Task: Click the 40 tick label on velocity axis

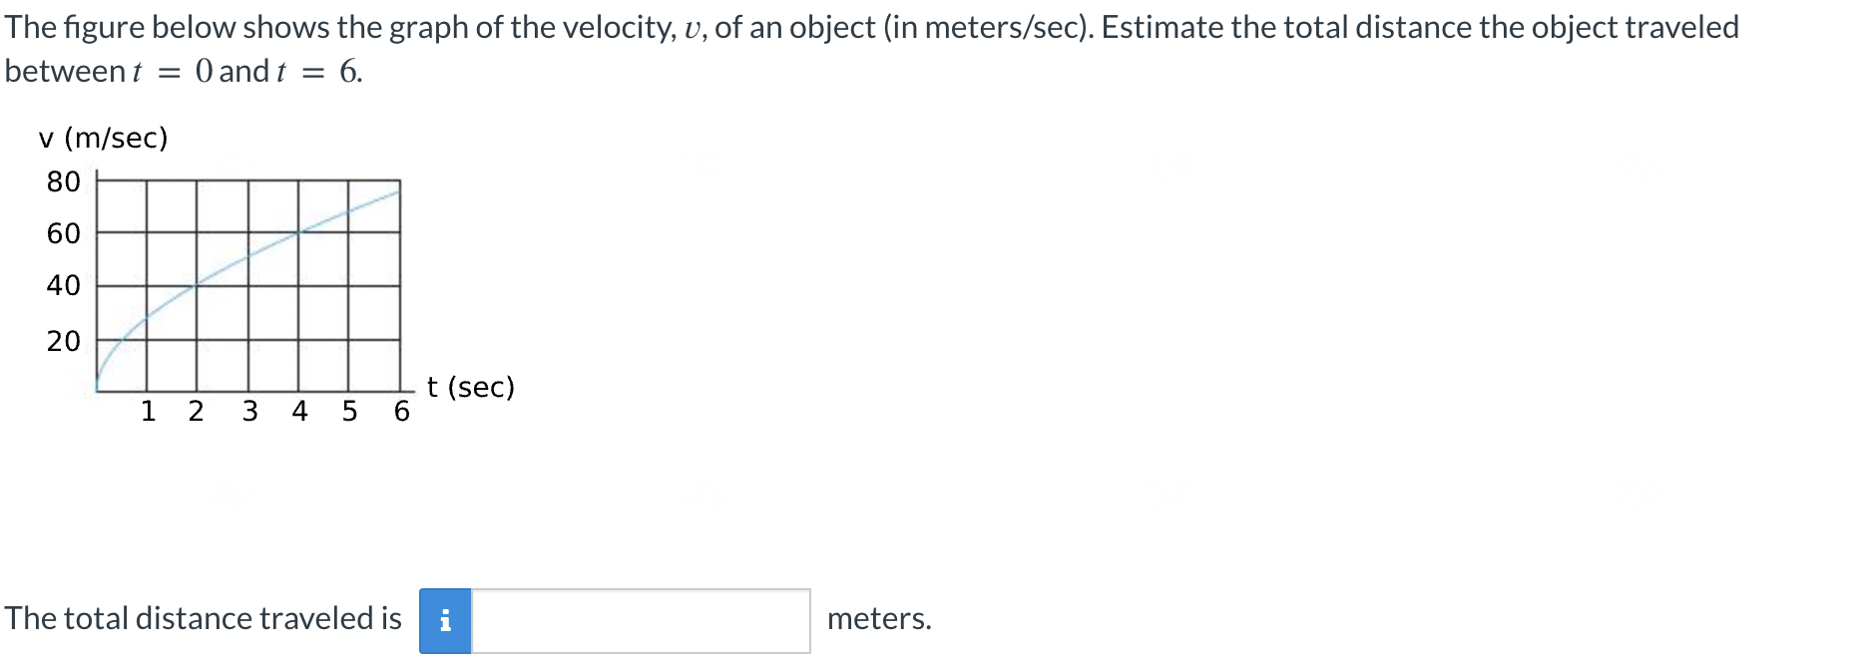Action: click(63, 285)
